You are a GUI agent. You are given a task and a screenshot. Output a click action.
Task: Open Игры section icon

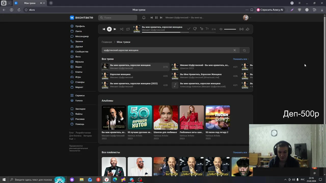(72, 77)
